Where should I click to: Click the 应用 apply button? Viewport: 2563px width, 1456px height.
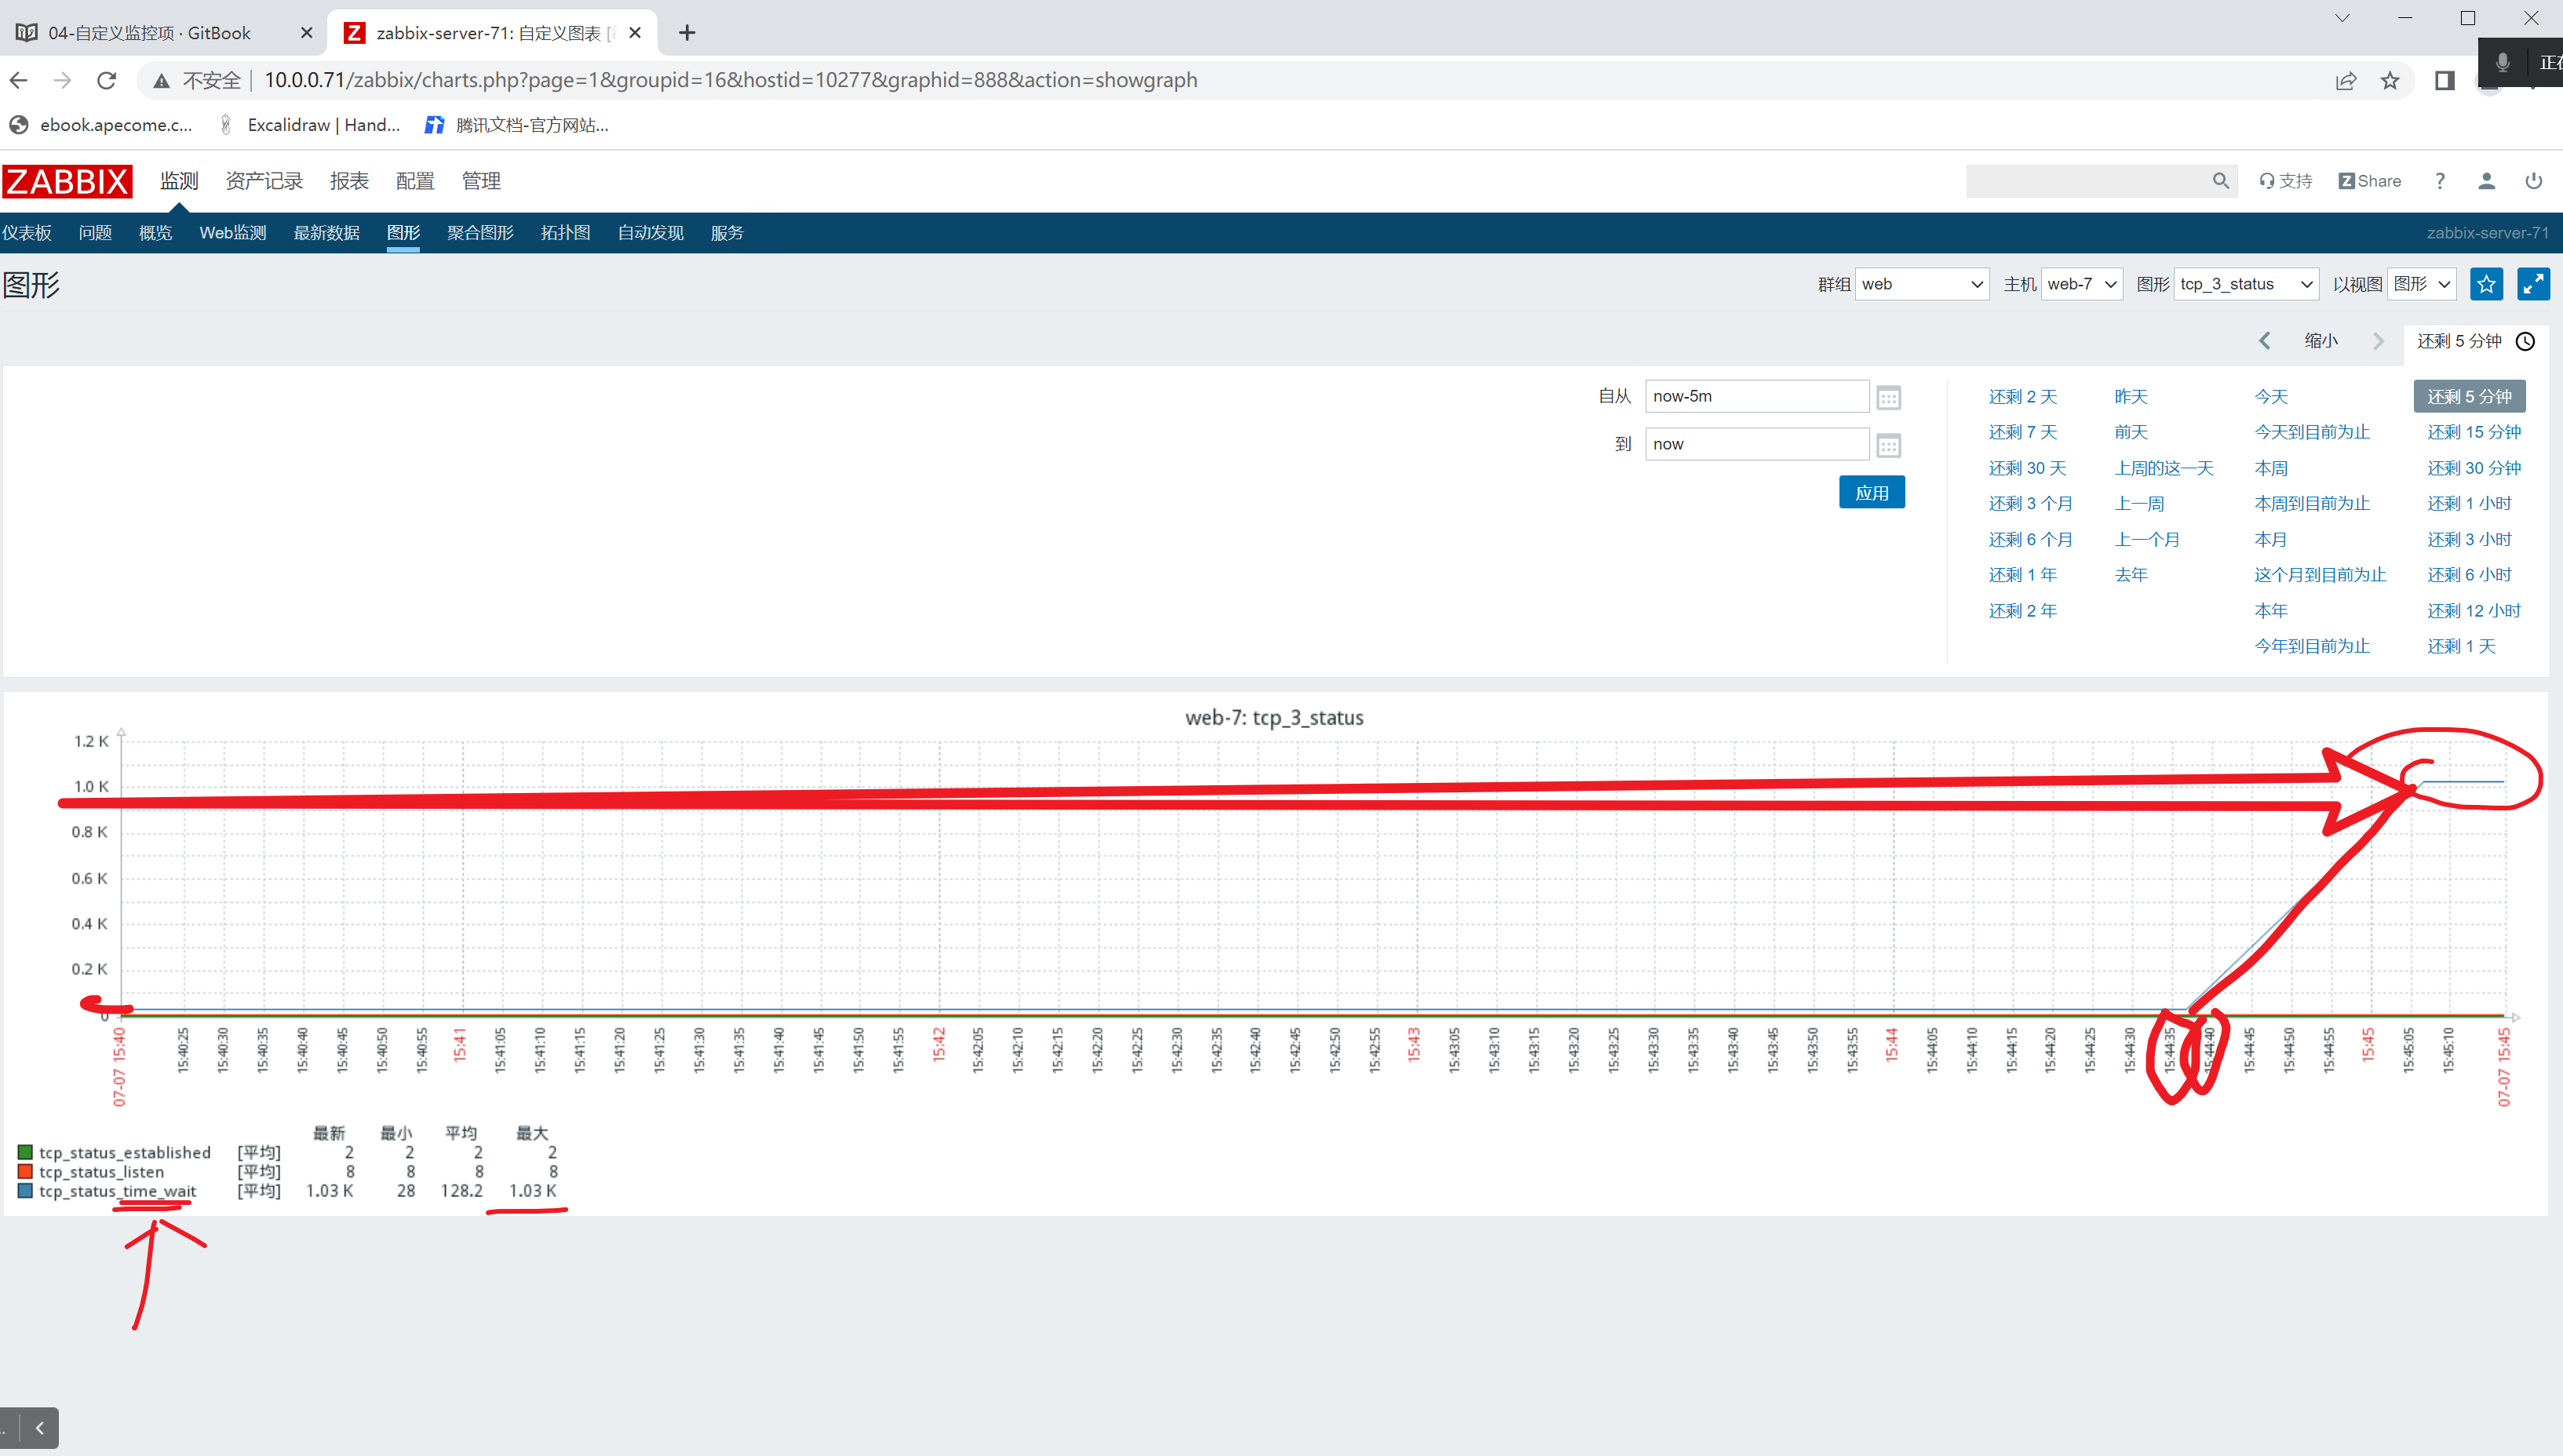(1871, 493)
